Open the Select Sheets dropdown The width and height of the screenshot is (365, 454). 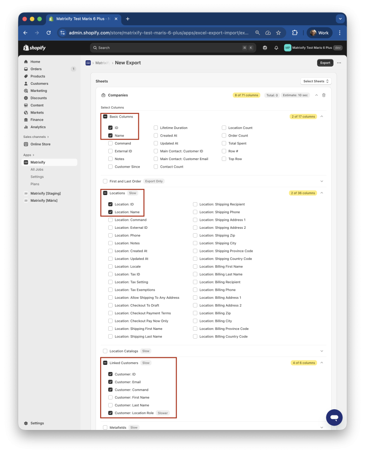coord(315,81)
